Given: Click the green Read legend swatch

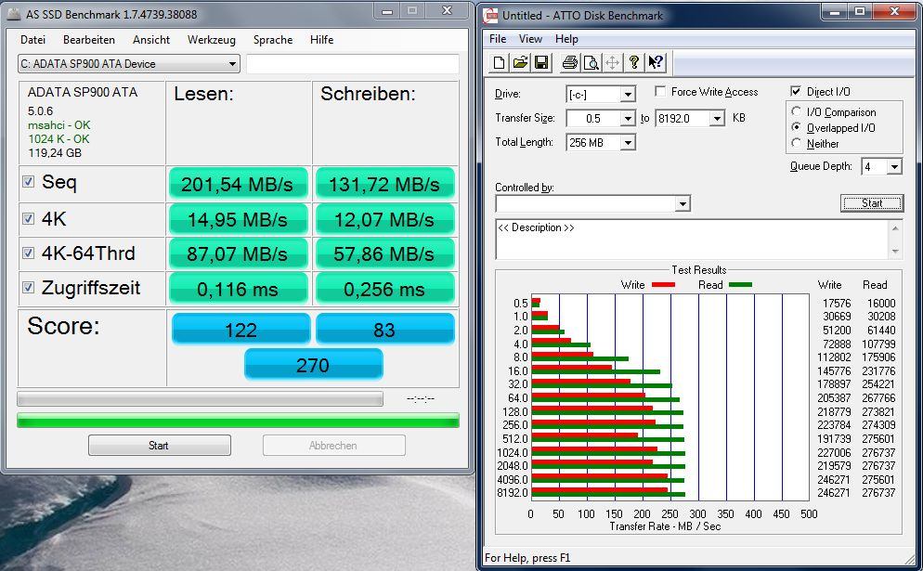Looking at the screenshot, I should point(740,285).
